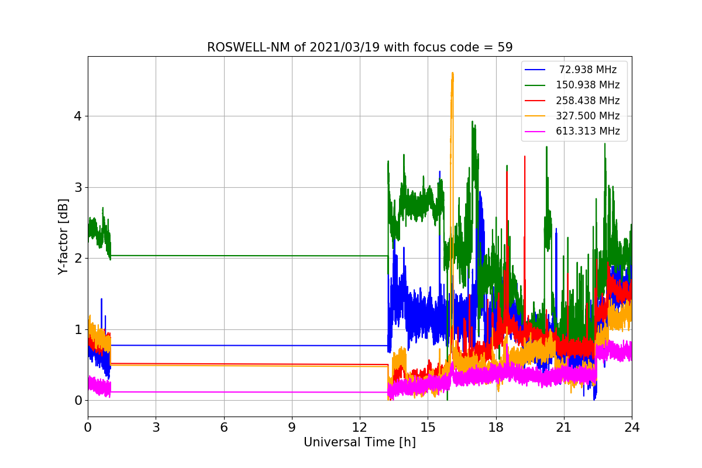Click the 'Y-factor [dB]' axis label
Image resolution: width=702 pixels, height=468 pixels.
[x=63, y=236]
